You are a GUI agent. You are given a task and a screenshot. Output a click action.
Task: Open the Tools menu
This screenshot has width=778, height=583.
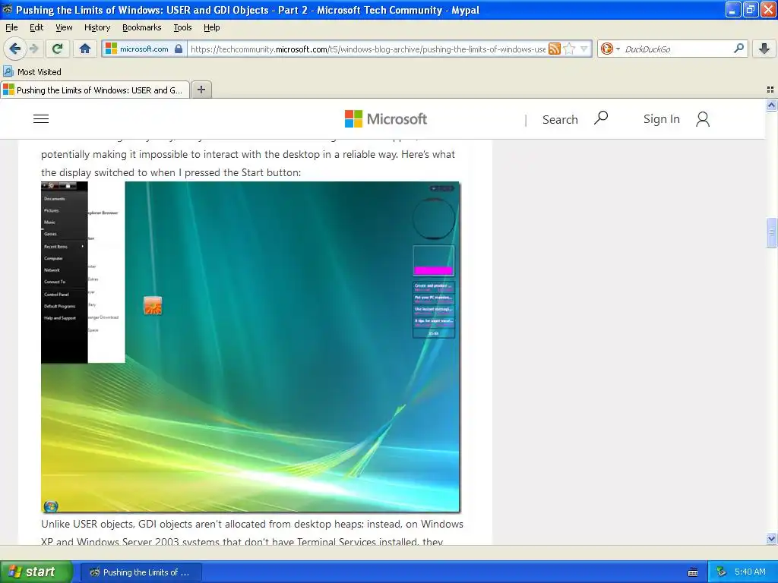(182, 27)
